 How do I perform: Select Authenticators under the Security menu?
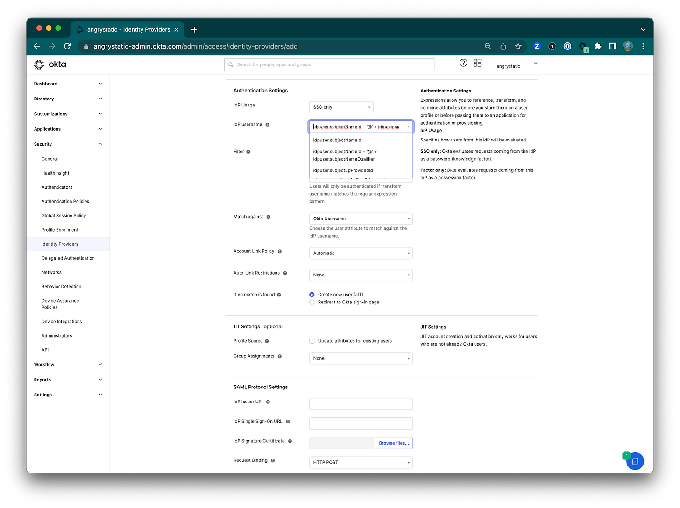(57, 187)
